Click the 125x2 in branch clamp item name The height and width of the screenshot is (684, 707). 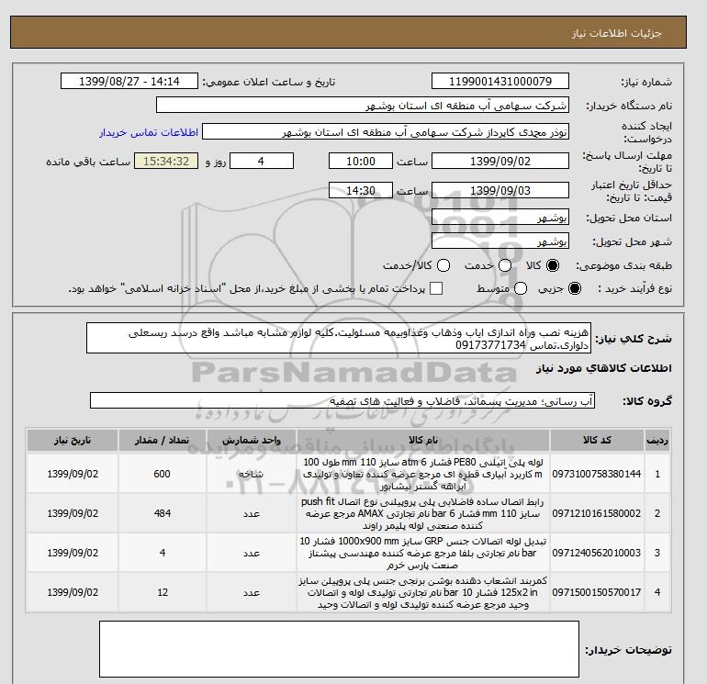coord(423,592)
